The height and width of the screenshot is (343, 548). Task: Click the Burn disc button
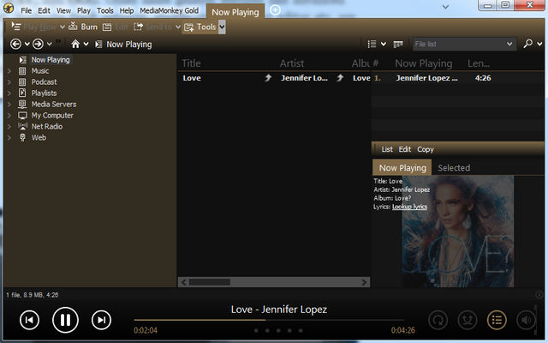(83, 27)
